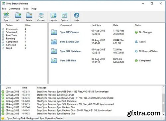Click the Value column header
The image size is (166, 121).
coord(28,25)
